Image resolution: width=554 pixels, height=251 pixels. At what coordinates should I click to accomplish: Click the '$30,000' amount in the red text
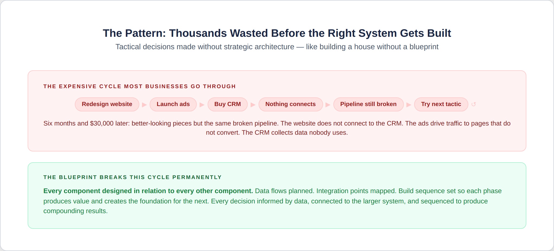pyautogui.click(x=102, y=123)
